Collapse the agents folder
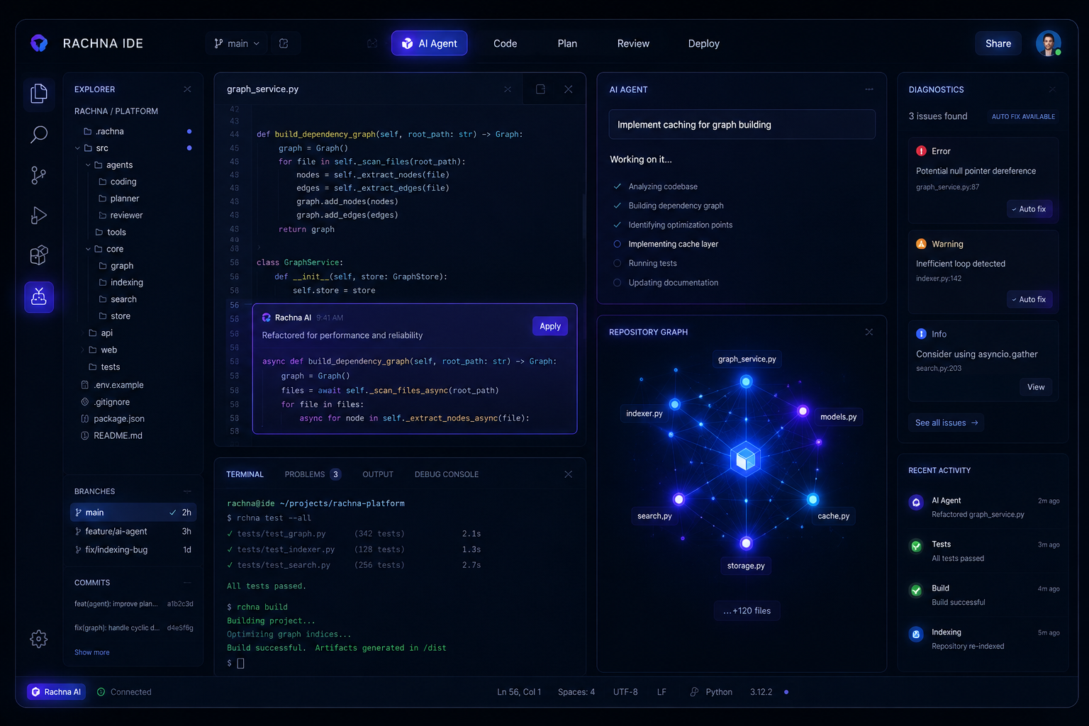 [x=88, y=165]
